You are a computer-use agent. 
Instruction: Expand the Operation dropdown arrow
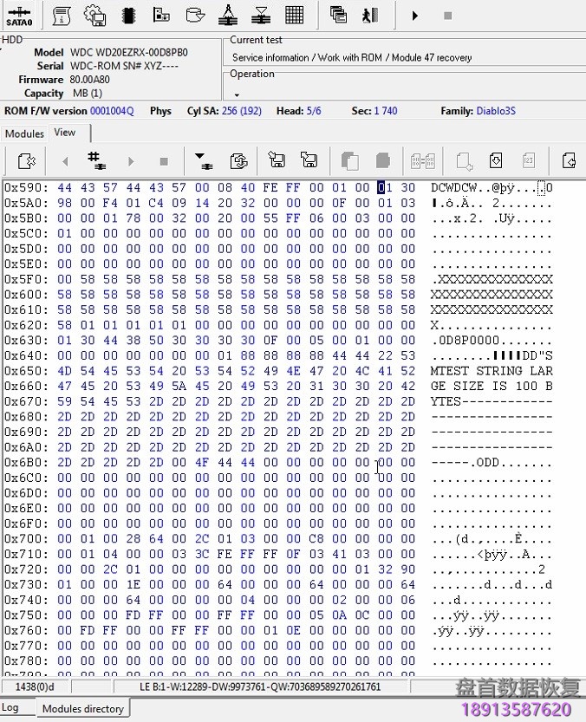click(x=236, y=94)
